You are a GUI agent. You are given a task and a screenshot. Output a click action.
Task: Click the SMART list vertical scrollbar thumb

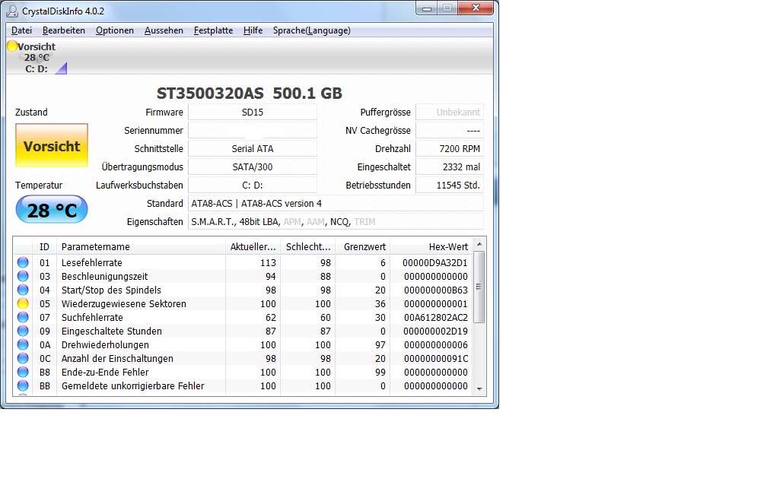tap(479, 287)
